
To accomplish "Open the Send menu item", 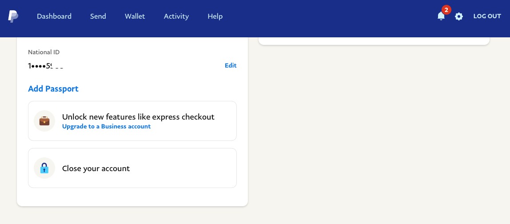I will [98, 16].
